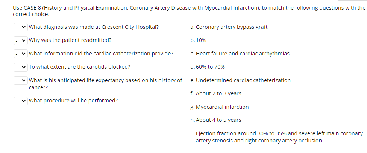
Task: Open dropdown for Crescent City Hospital diagnosis question
Action: [21, 27]
